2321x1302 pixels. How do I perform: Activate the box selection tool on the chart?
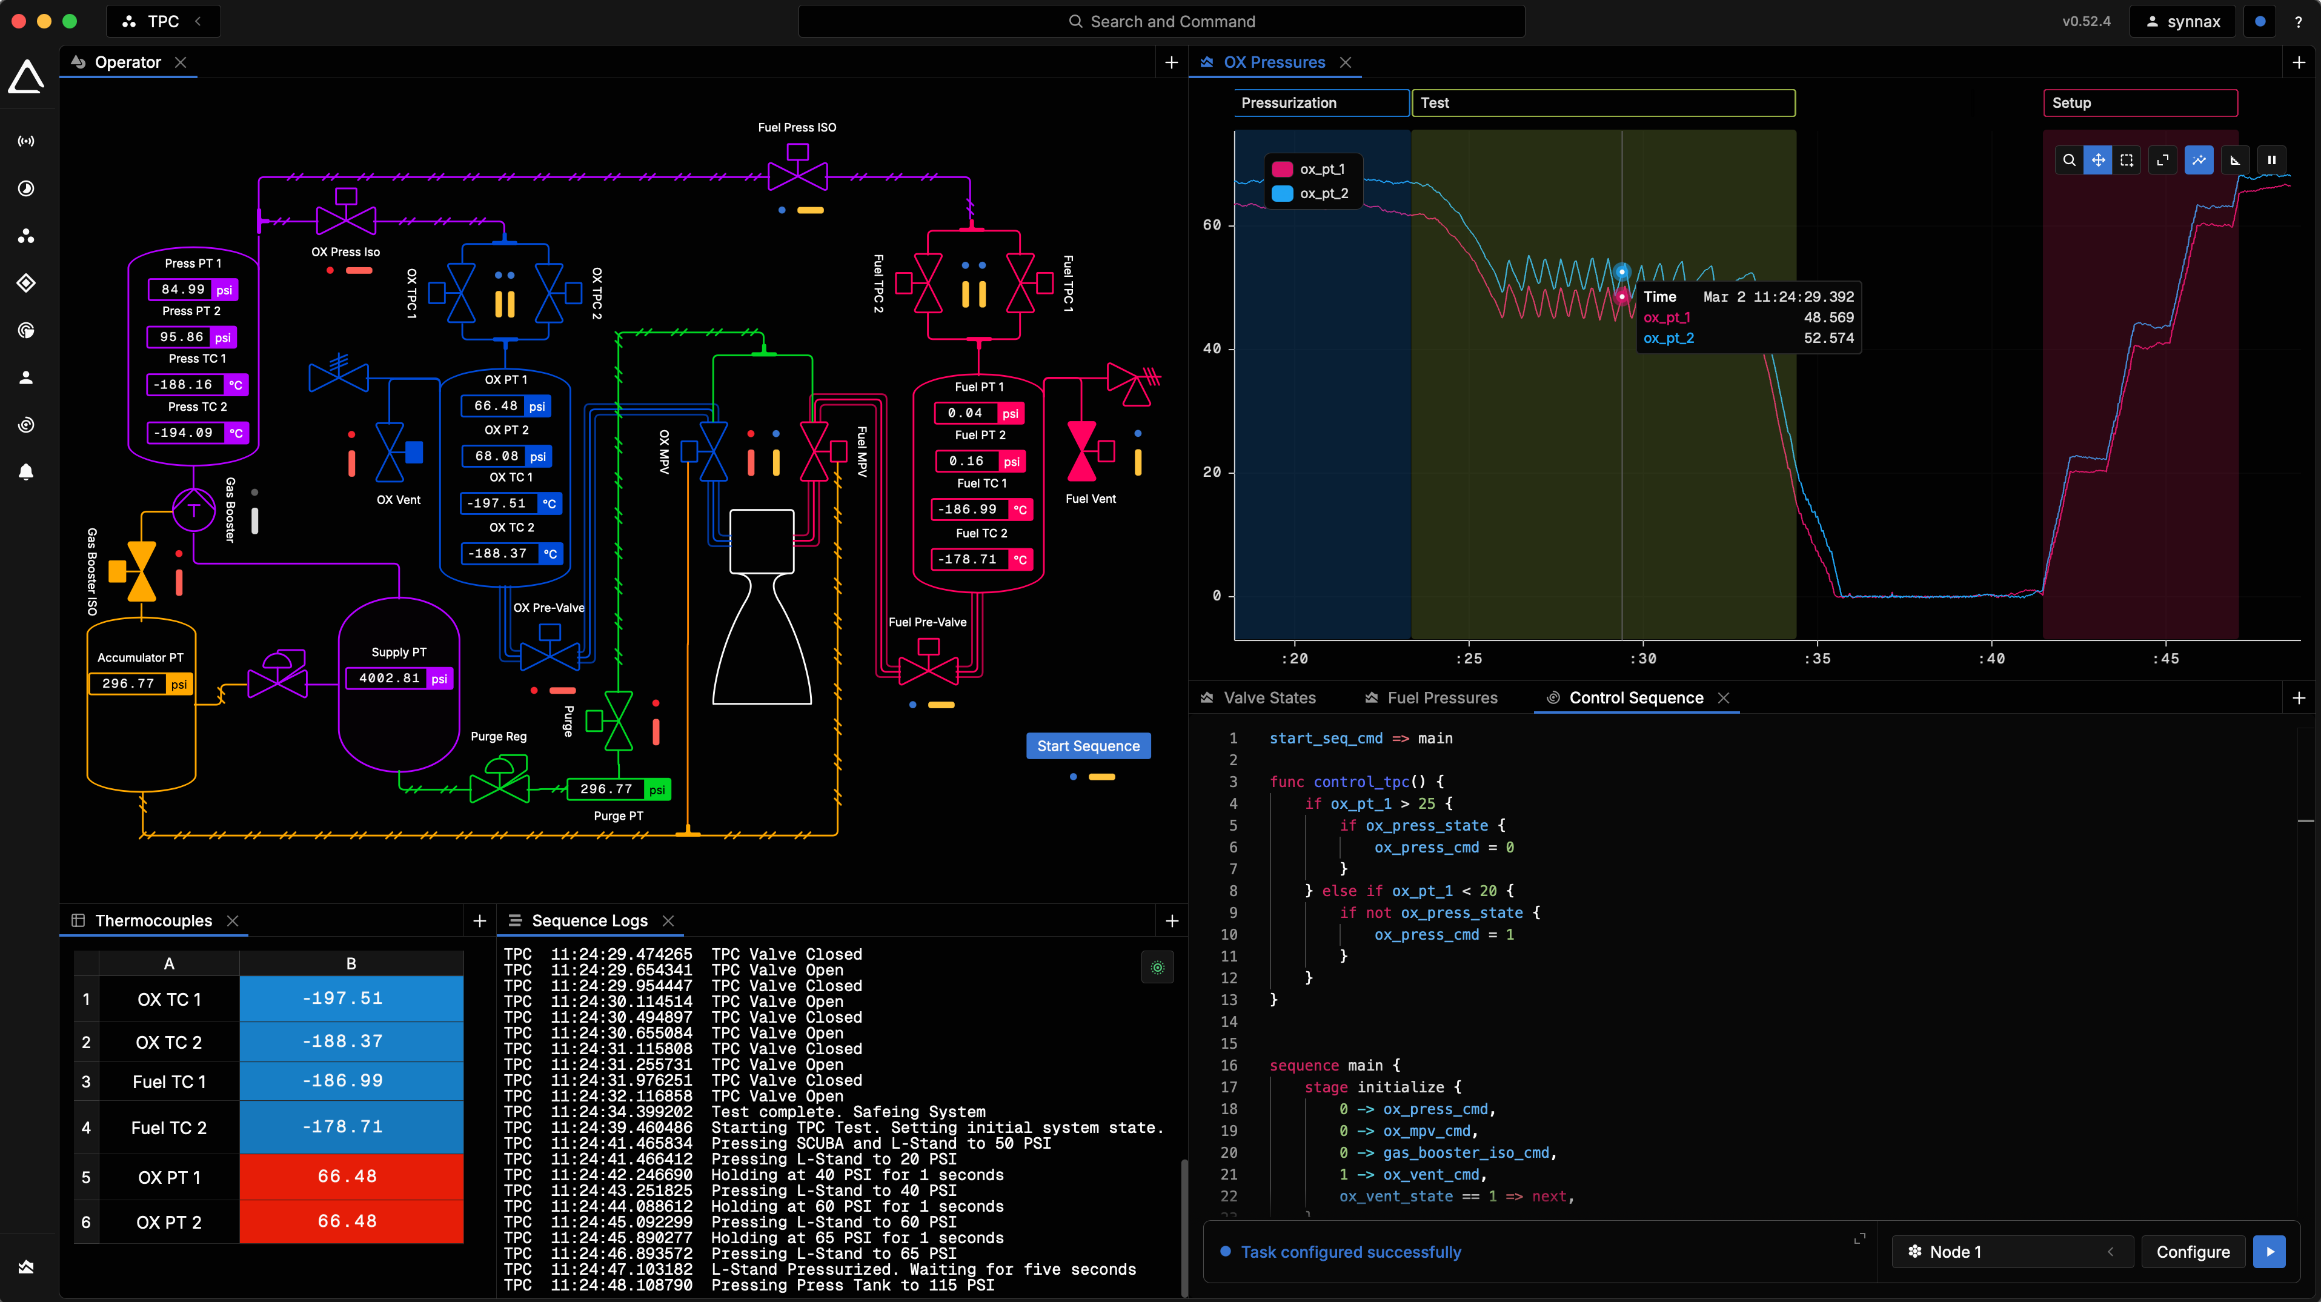point(2127,159)
